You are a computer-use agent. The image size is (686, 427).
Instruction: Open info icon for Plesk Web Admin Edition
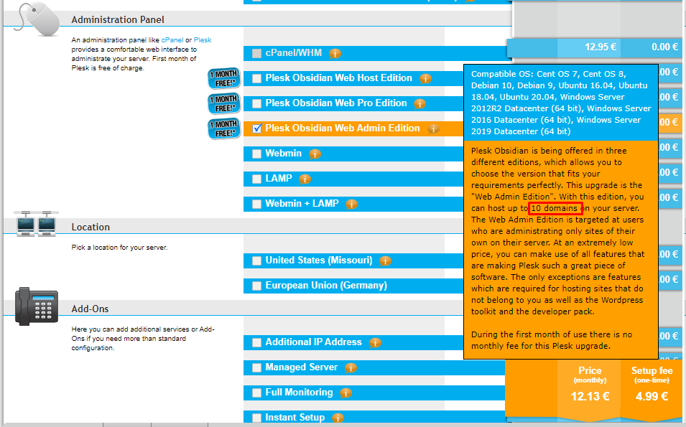433,129
